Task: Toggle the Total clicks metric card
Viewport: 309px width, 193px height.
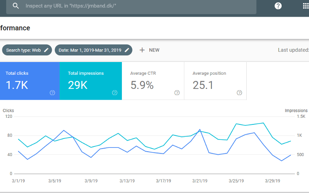Action: pos(29,80)
